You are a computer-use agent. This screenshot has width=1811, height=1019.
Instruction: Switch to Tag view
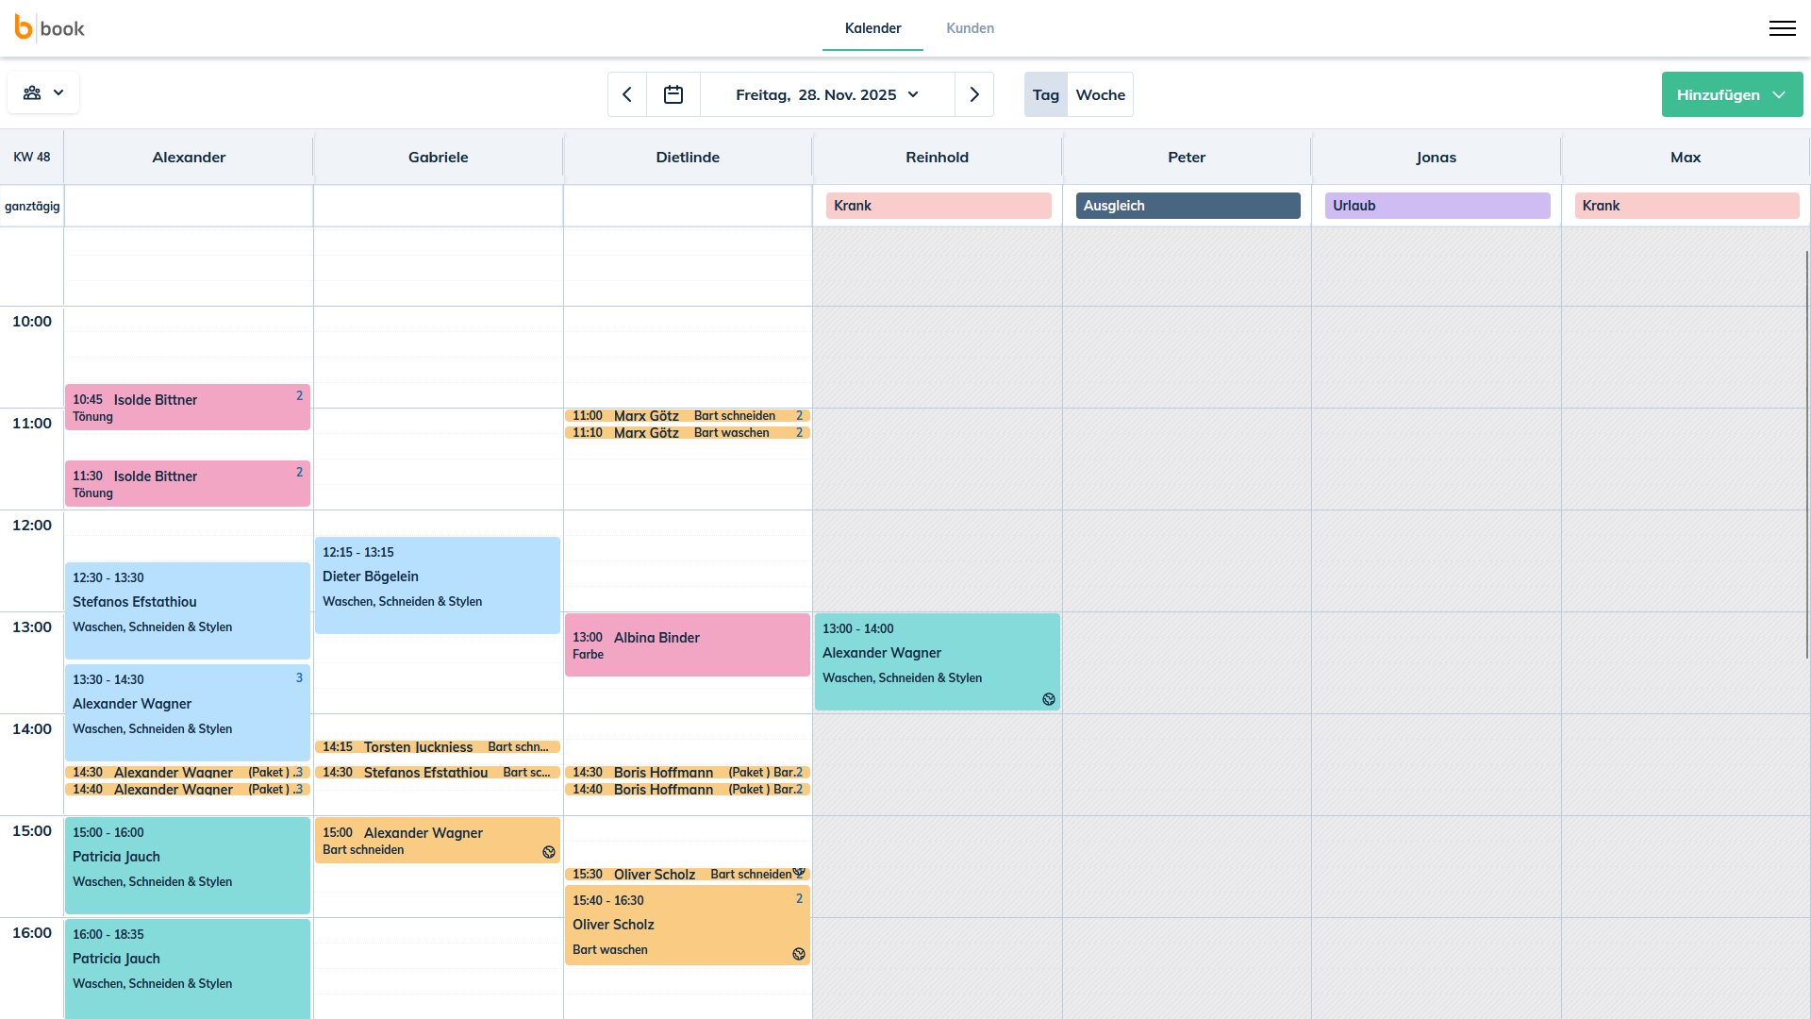click(x=1045, y=94)
